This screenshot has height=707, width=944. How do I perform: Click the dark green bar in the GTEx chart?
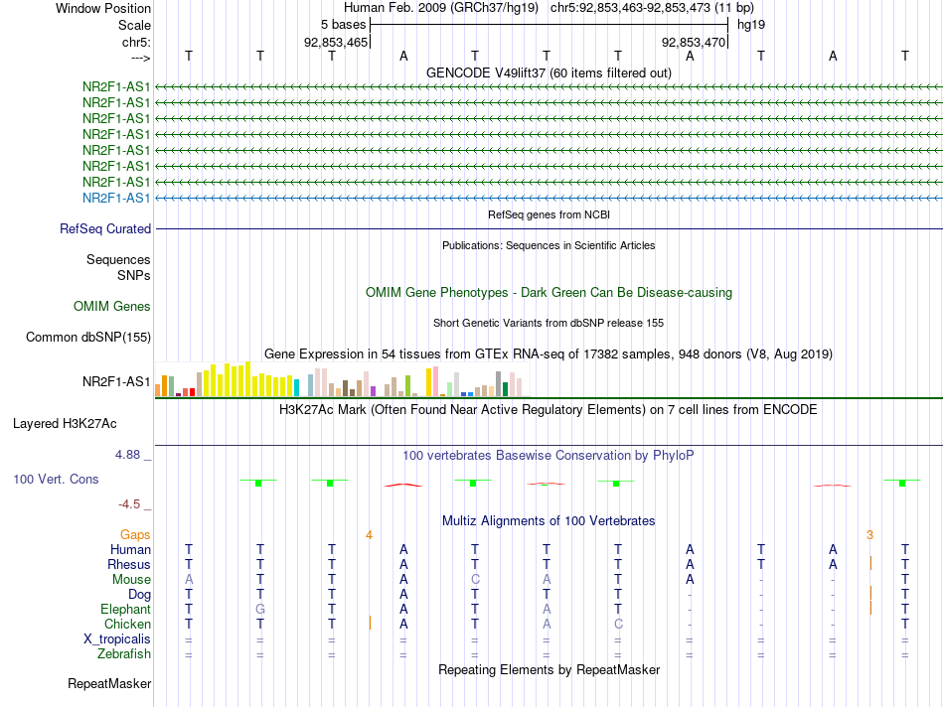pos(505,389)
